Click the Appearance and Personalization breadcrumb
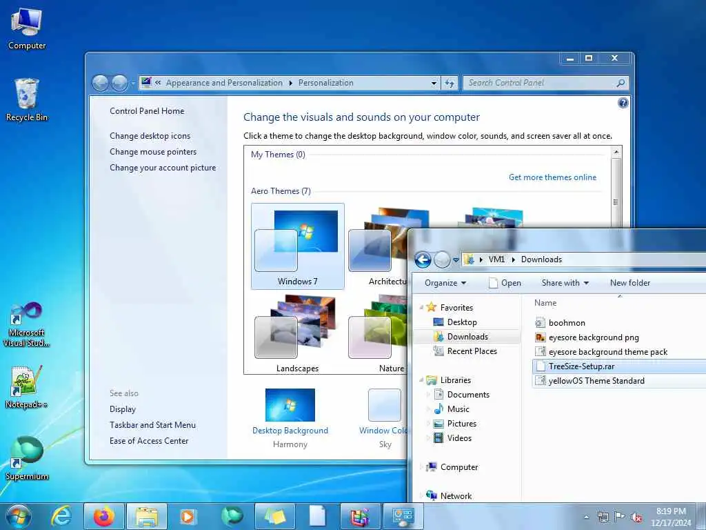The width and height of the screenshot is (706, 530). click(x=224, y=83)
